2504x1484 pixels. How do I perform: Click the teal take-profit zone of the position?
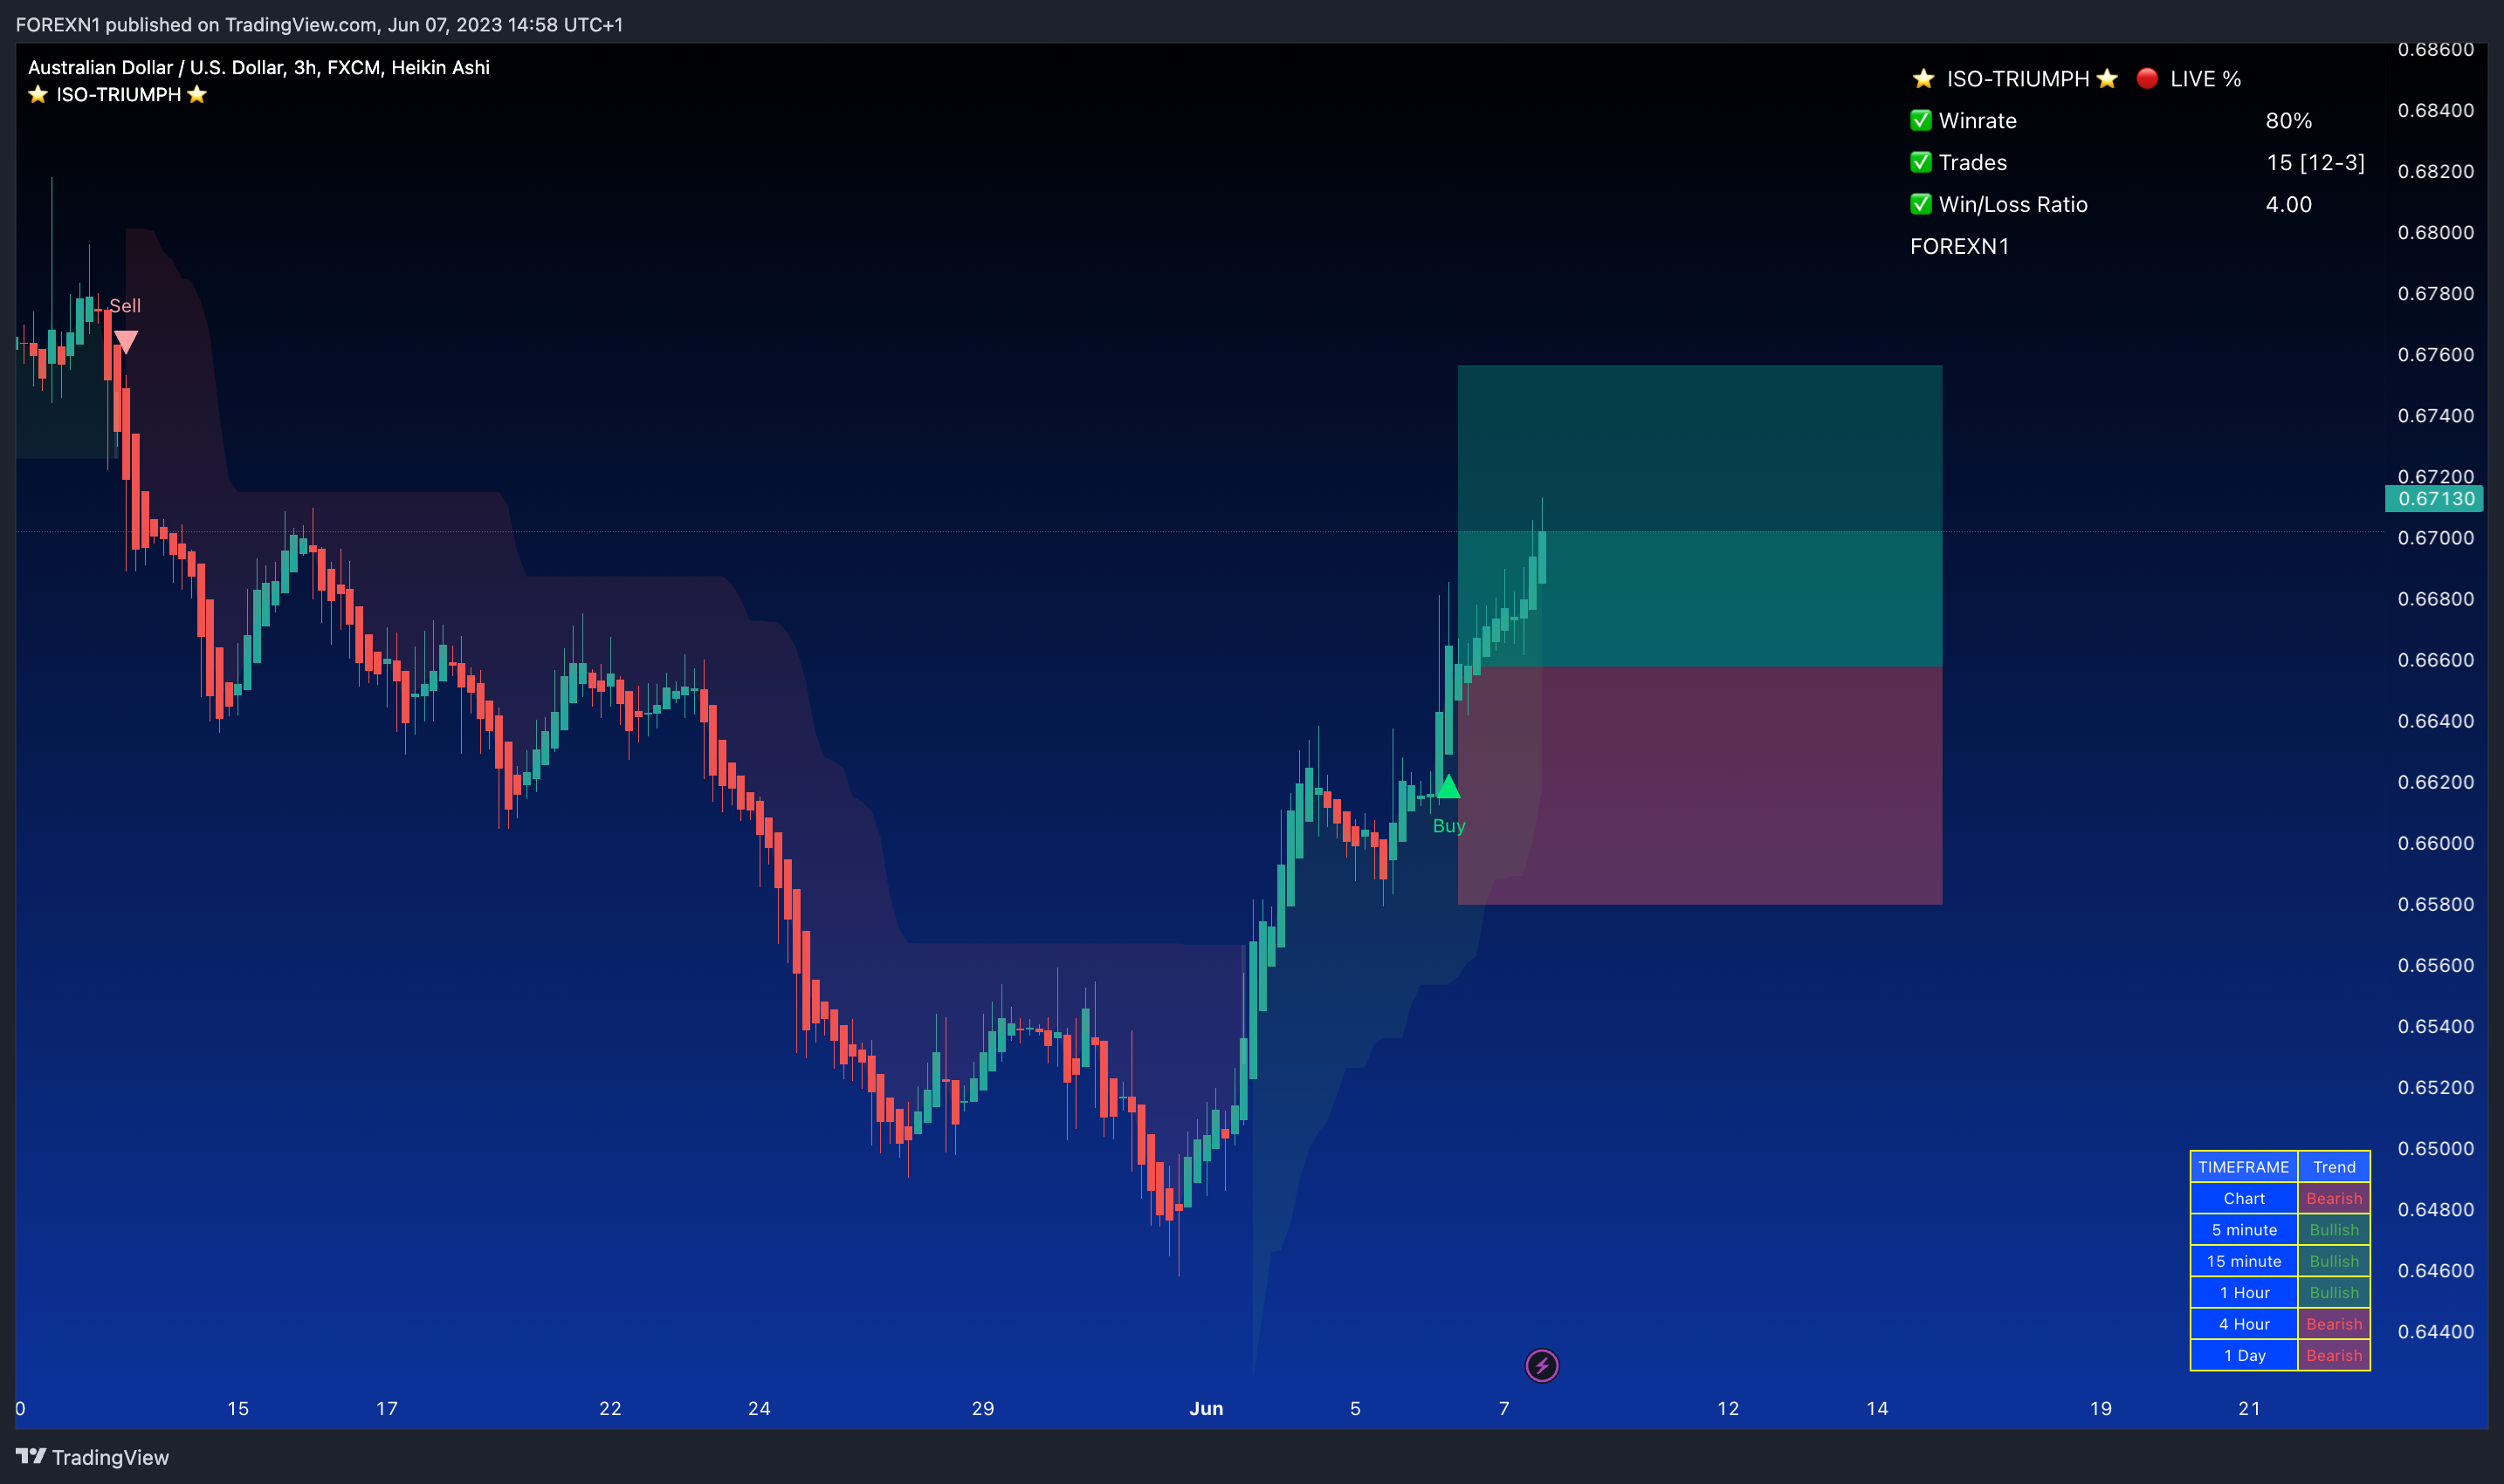coord(1699,516)
